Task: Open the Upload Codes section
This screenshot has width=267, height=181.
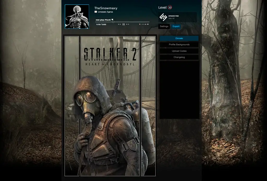Action: click(179, 51)
